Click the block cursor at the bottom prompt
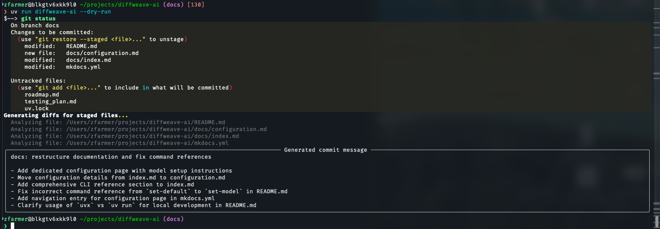Screen dimensions: 660x229 point(13,226)
